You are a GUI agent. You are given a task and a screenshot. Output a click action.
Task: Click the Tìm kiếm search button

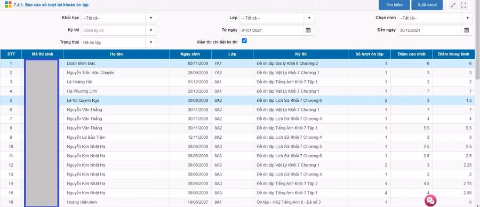point(394,5)
